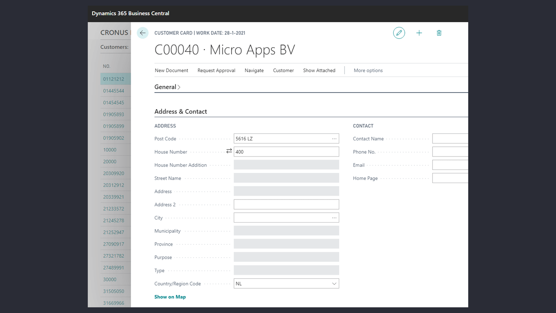Open the Post Code lookup ellipsis
Screen dimensions: 556x313
pos(334,139)
